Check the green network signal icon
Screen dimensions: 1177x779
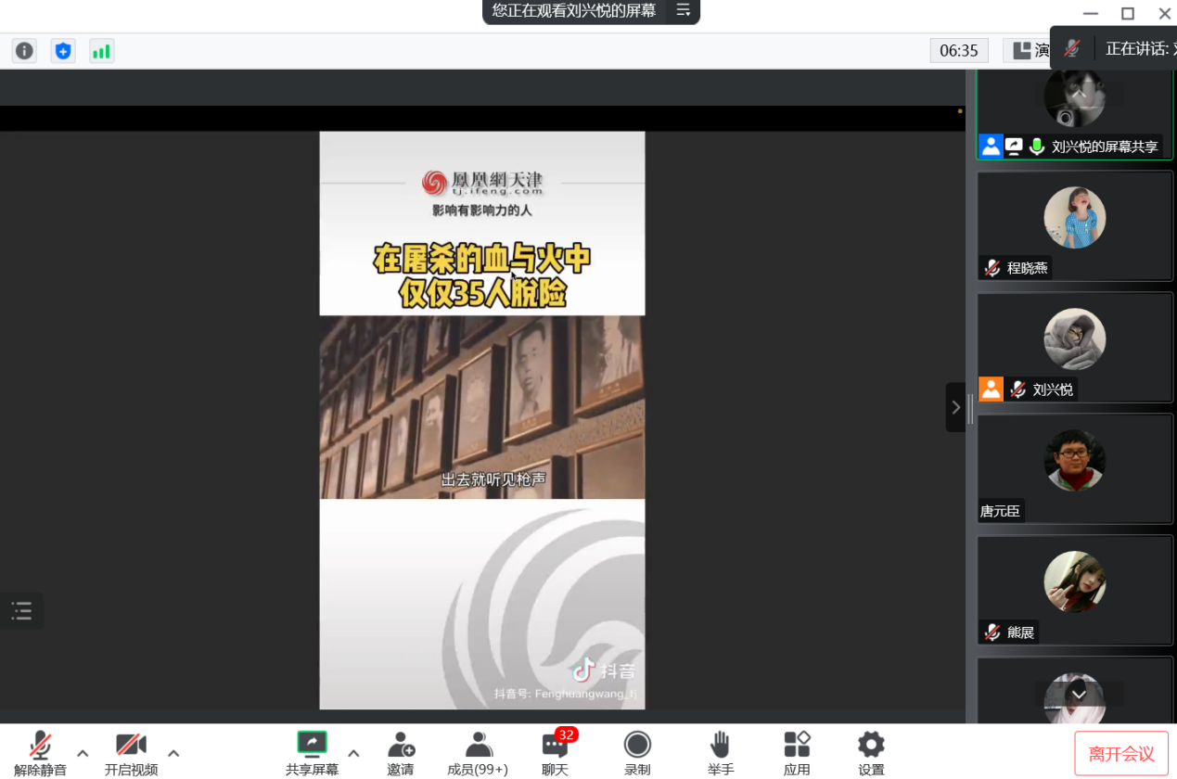click(101, 51)
